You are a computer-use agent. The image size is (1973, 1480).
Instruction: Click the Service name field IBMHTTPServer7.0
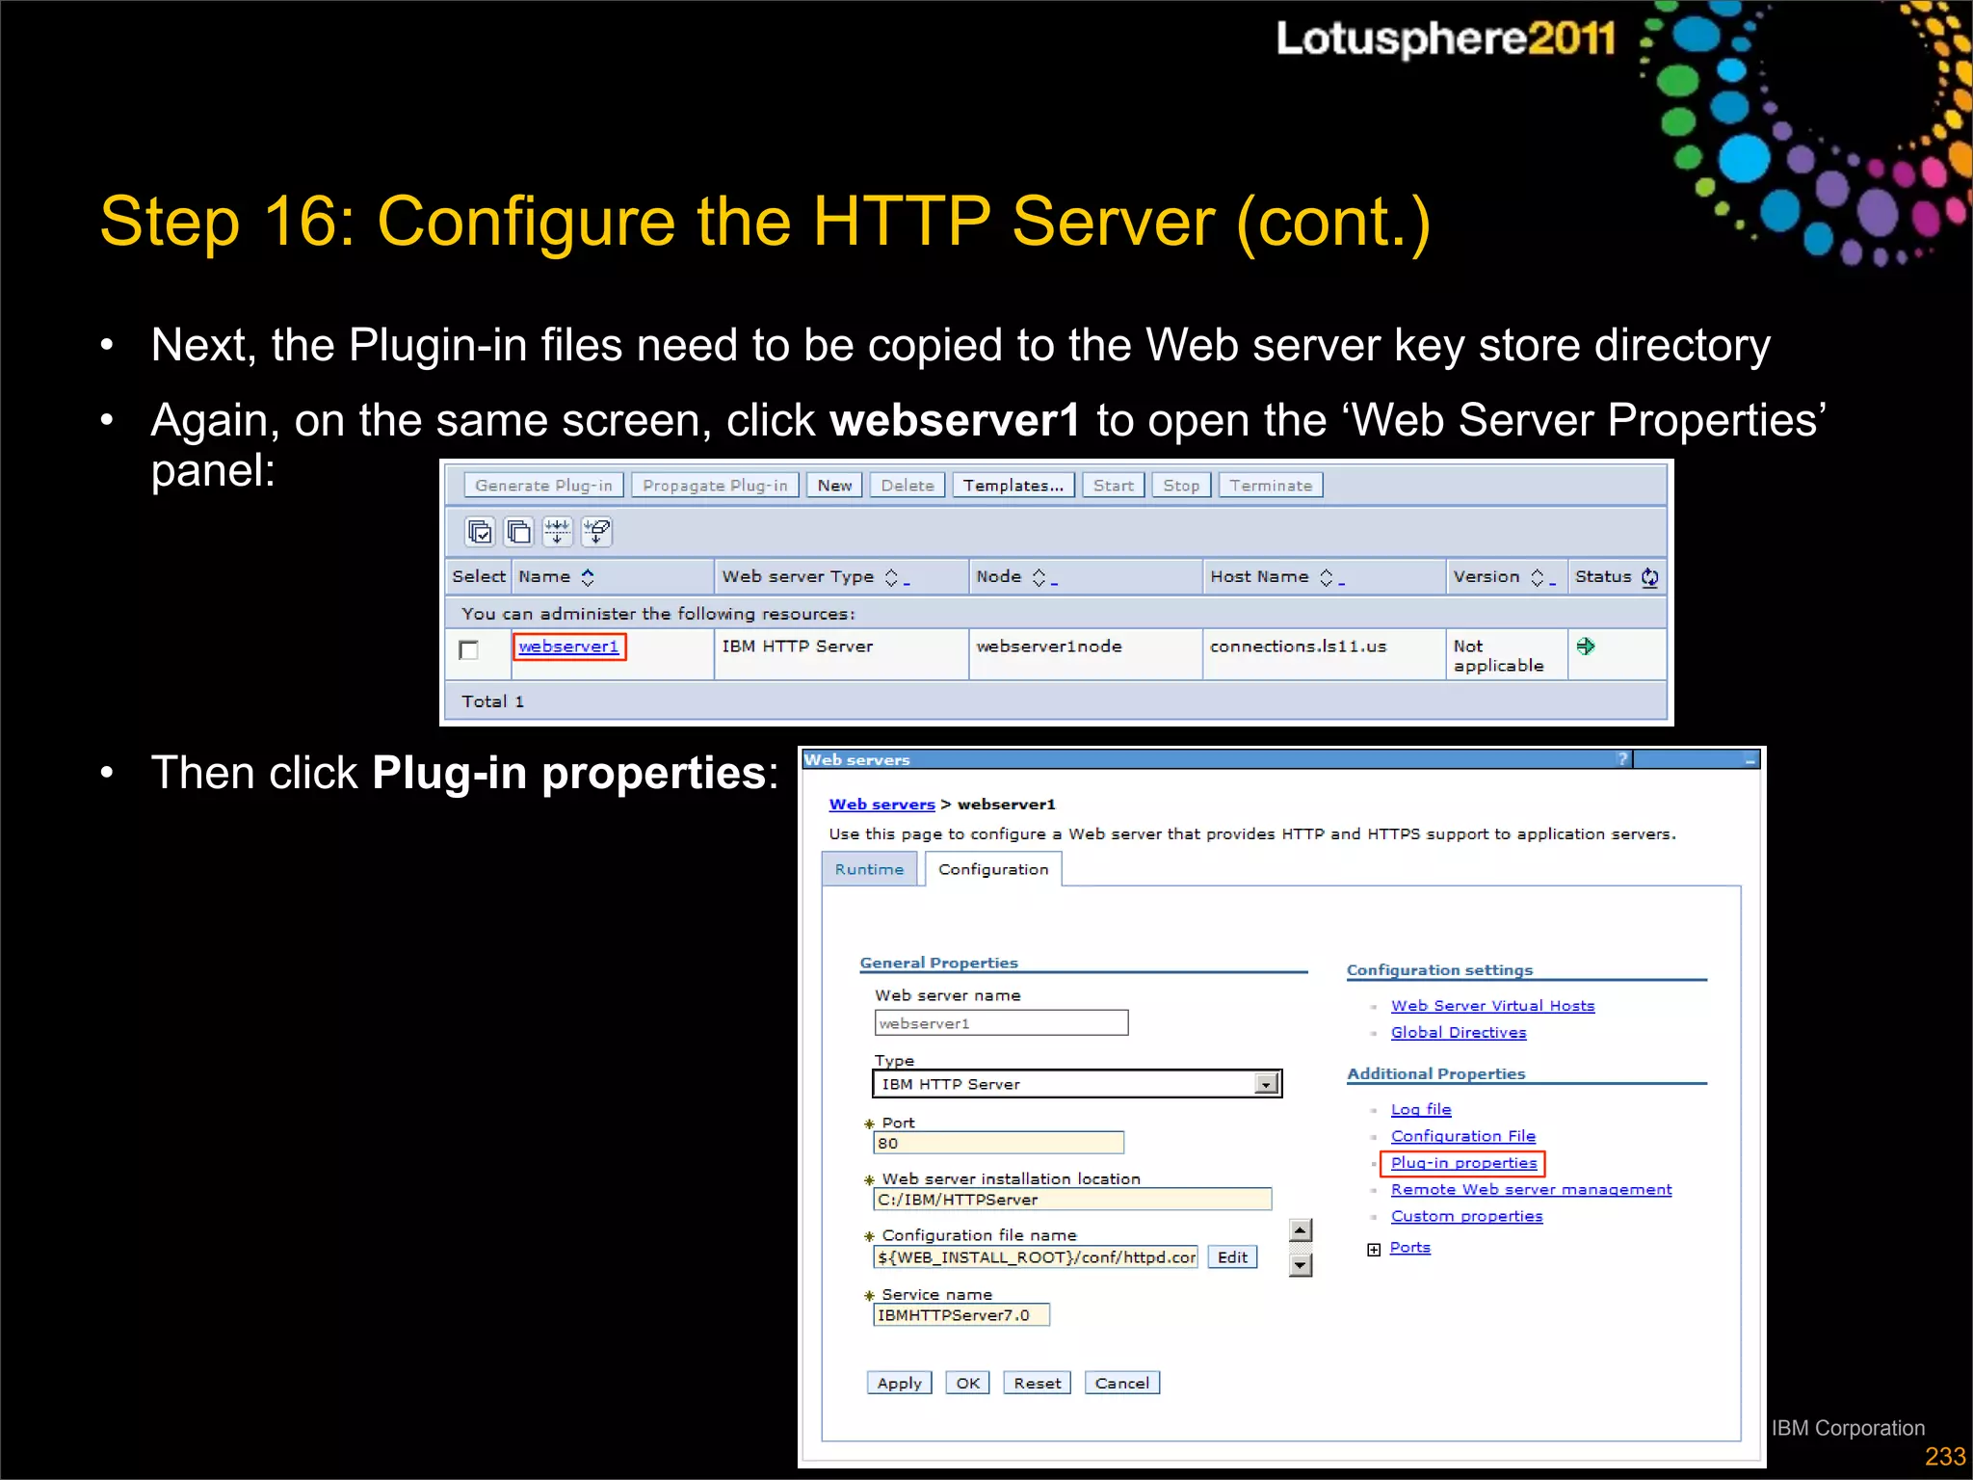pos(961,1315)
